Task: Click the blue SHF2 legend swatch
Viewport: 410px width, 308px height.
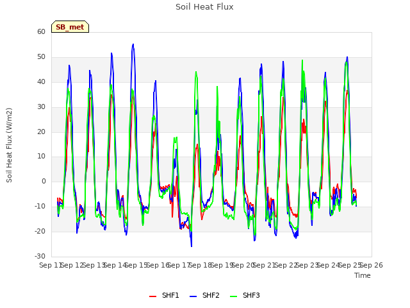Action: [193, 296]
